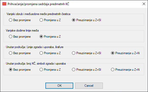Pick 'Preuzimanje u Z+SI' for Linije zgrada, šrafure

point(87,53)
